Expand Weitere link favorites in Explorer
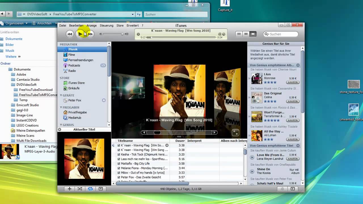 tap(13, 57)
